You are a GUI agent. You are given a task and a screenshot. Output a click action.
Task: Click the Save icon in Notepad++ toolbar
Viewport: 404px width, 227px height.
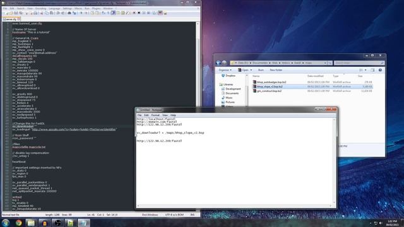pyautogui.click(x=16, y=13)
